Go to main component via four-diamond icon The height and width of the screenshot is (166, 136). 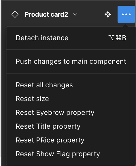[108, 14]
